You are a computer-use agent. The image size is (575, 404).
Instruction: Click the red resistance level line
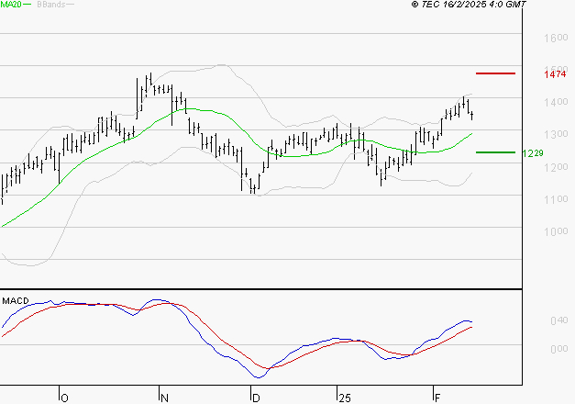click(495, 73)
